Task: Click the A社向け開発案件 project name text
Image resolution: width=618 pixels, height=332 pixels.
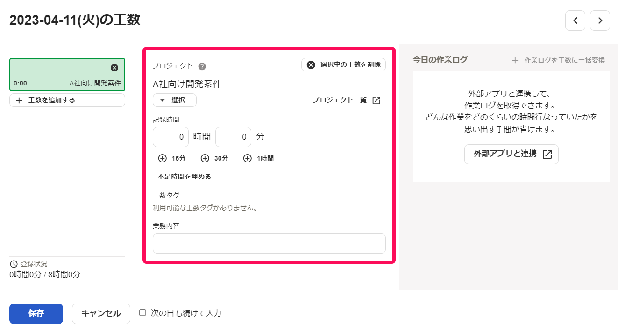Action: click(x=187, y=84)
